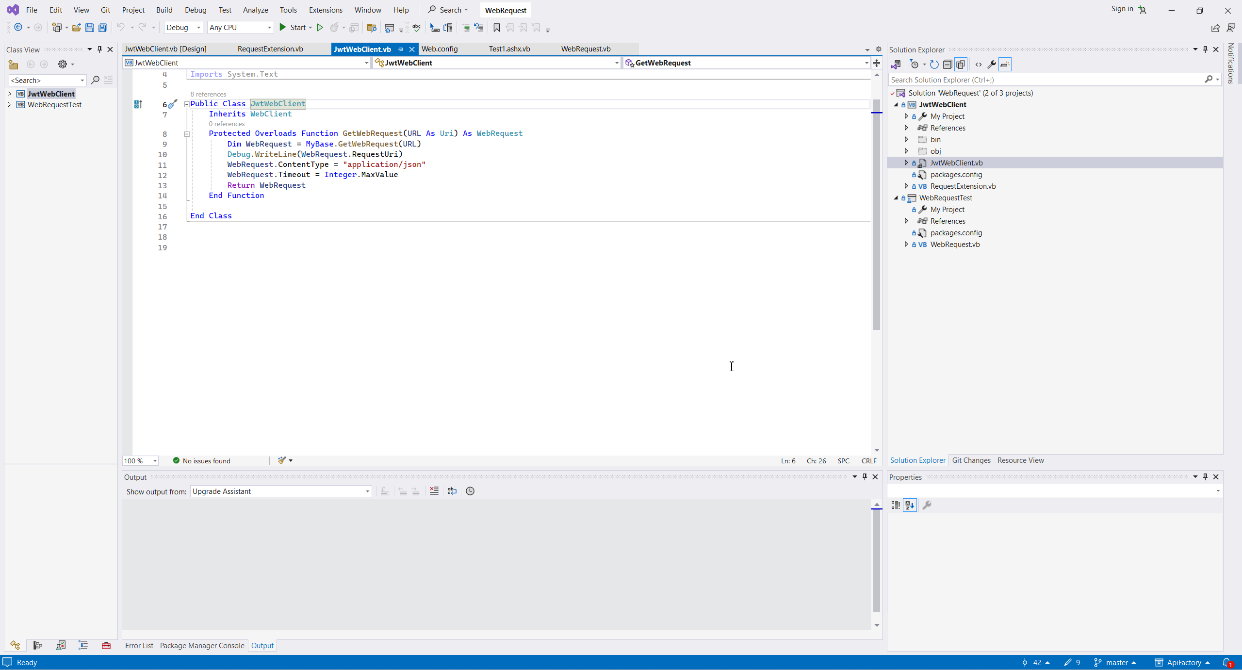Refresh the Solution Explorer

pyautogui.click(x=934, y=65)
